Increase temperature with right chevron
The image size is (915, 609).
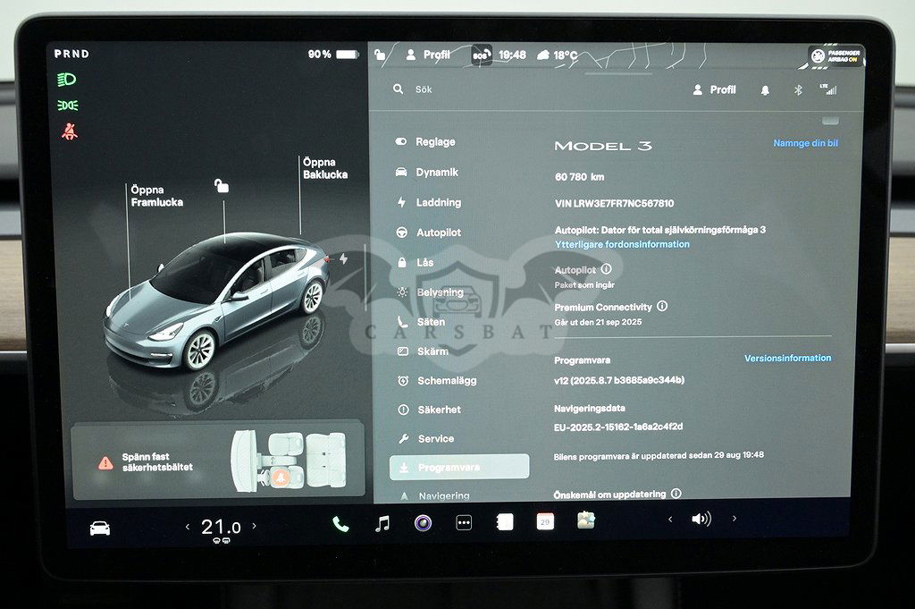(255, 527)
